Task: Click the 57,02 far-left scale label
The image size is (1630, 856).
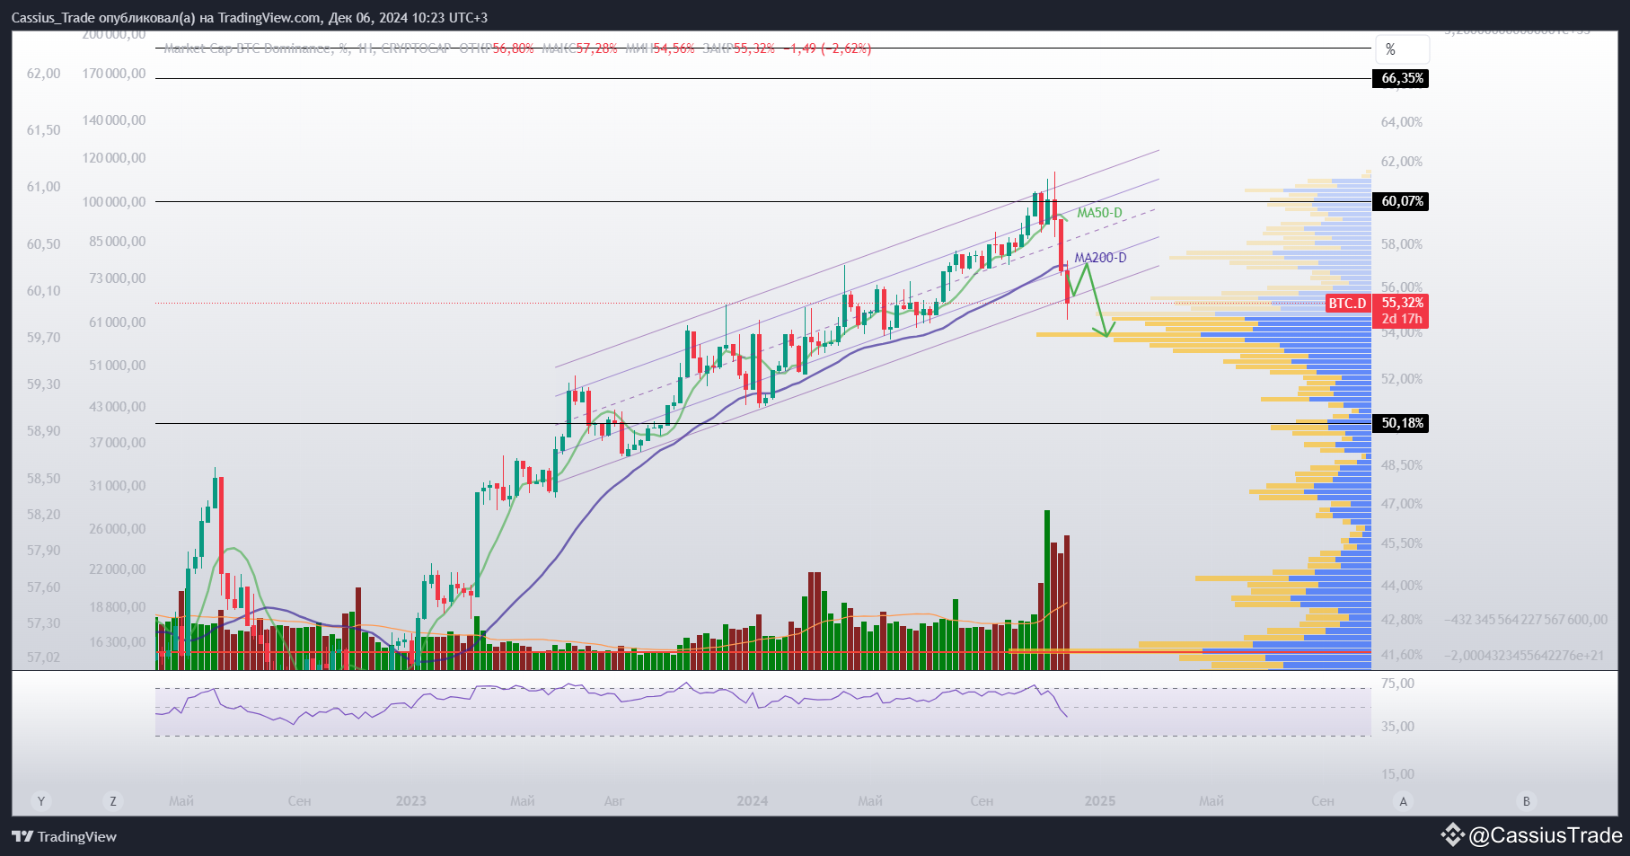Action: coord(44,657)
